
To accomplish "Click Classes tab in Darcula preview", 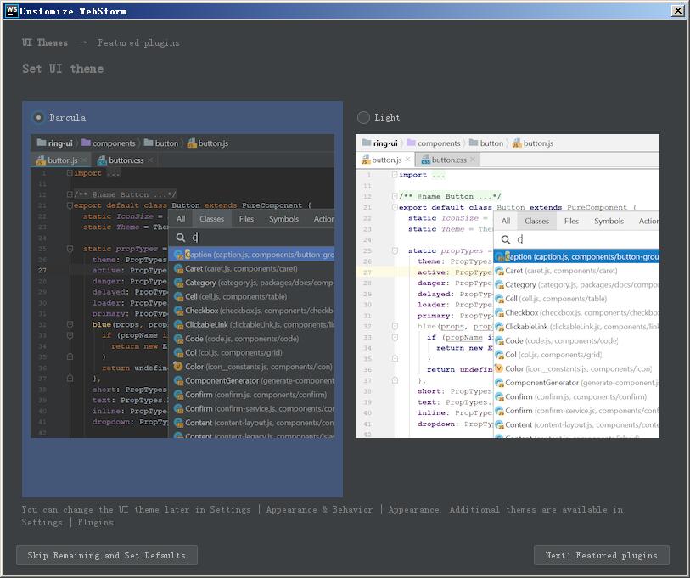I will point(211,219).
